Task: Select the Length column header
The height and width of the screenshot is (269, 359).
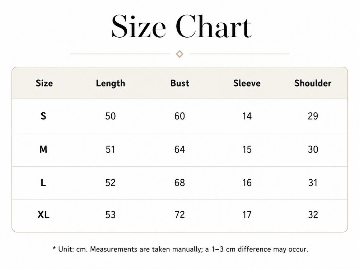Action: coord(111,84)
